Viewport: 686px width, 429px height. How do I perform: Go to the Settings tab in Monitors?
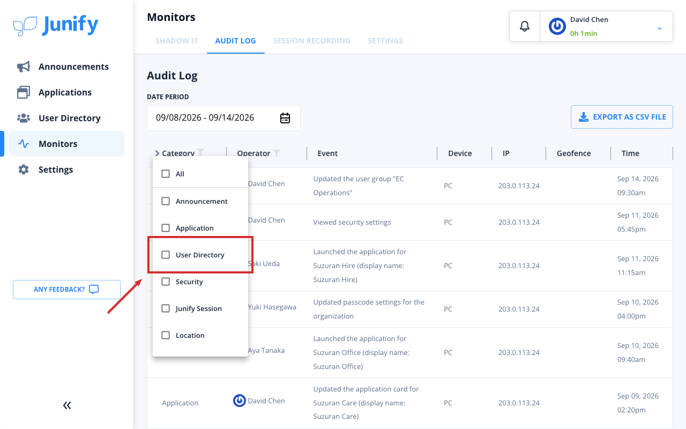tap(385, 41)
